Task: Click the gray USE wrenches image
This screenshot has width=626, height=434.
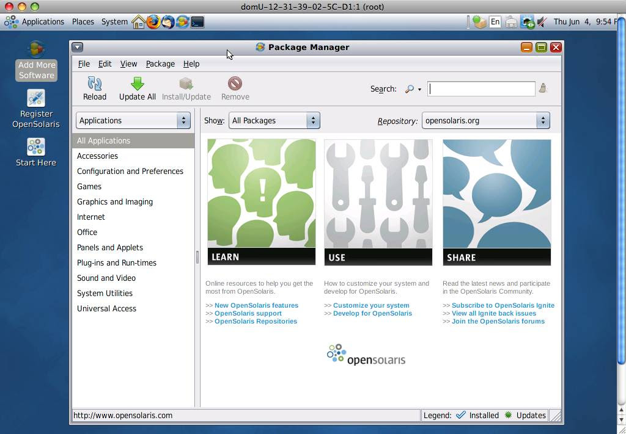Action: pyautogui.click(x=378, y=201)
